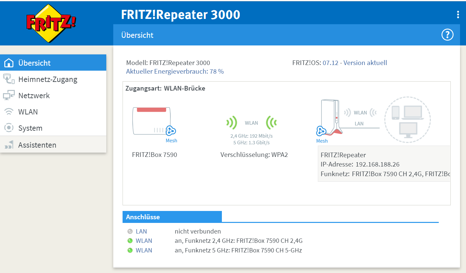Click the FRITZ!Box 7590 CH 5-GHz network status text
The image size is (466, 273).
238,250
